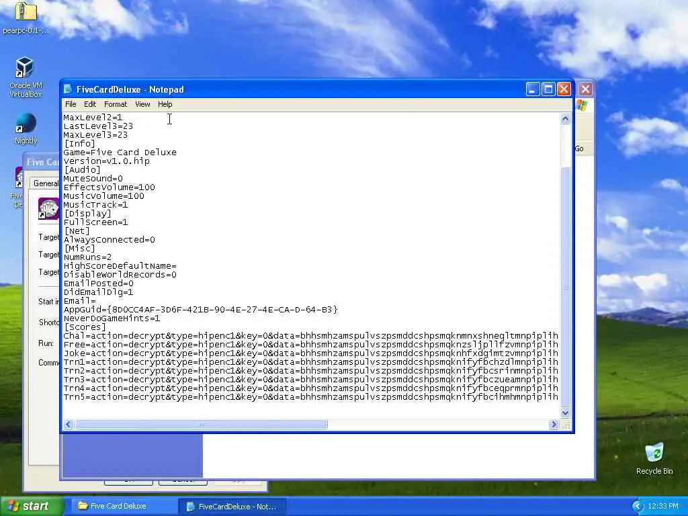The height and width of the screenshot is (516, 688).
Task: Select the Oracle VM VirtualBox desktop icon
Action: tap(26, 77)
